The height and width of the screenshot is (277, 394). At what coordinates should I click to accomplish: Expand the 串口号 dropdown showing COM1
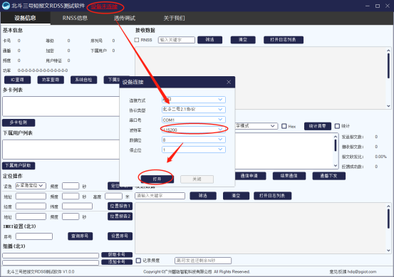click(x=194, y=120)
